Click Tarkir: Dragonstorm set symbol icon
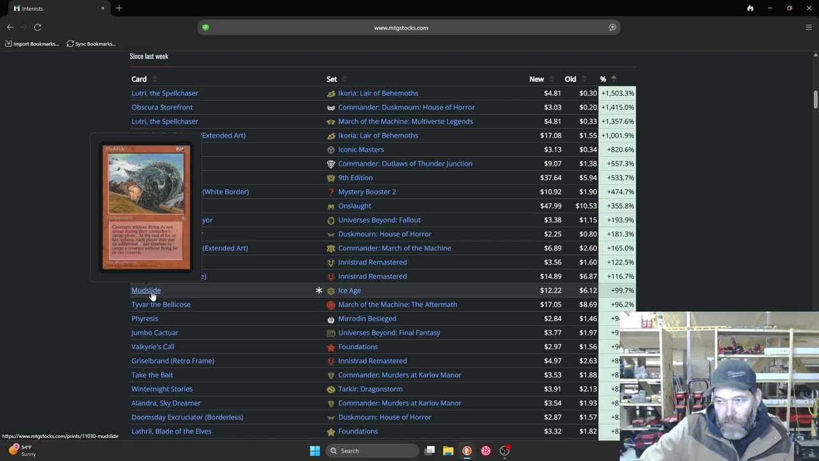 [x=331, y=389]
